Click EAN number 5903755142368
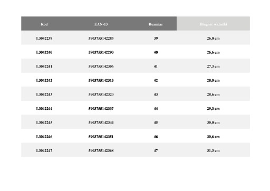Image resolution: width=270 pixels, height=191 pixels. (101, 150)
